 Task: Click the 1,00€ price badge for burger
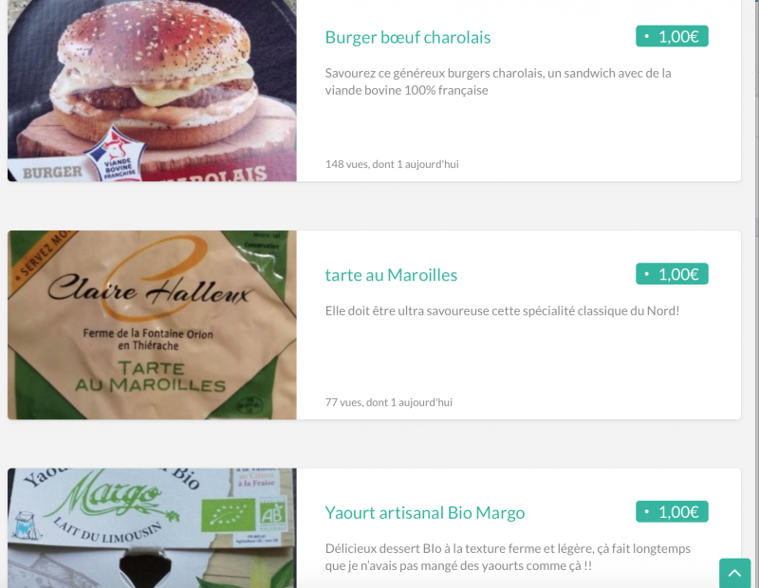(672, 36)
